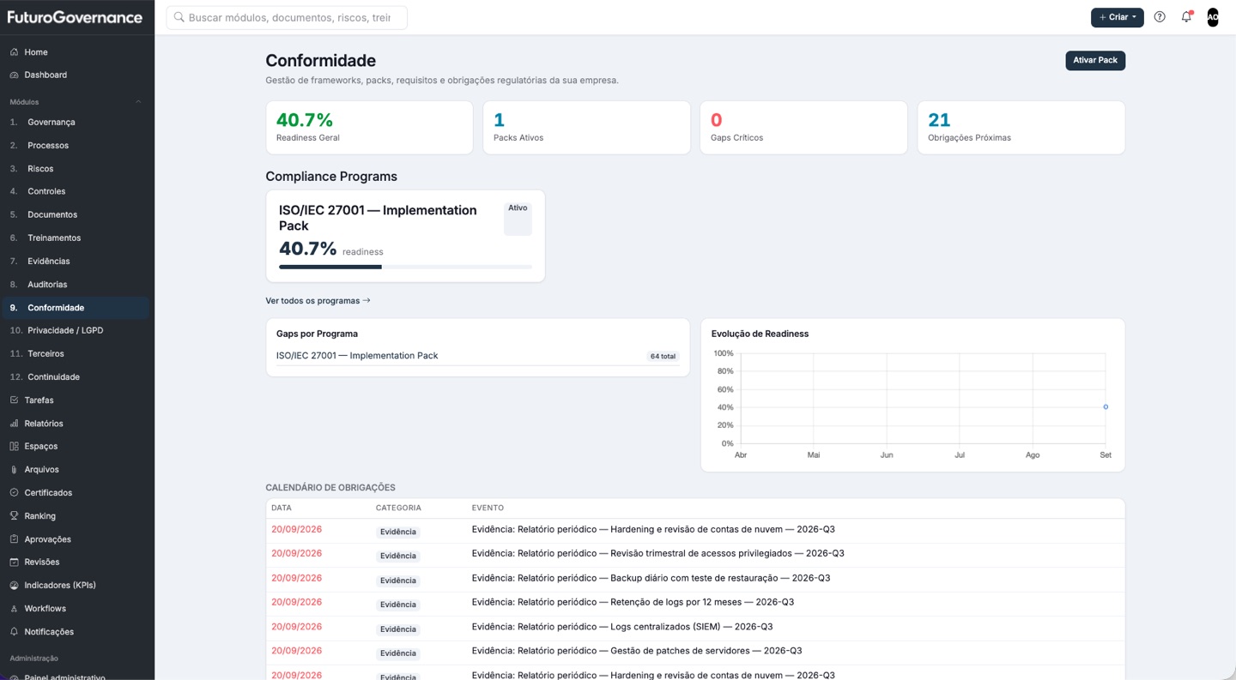
Task: Click the Set data point on readiness chart
Action: click(1106, 407)
